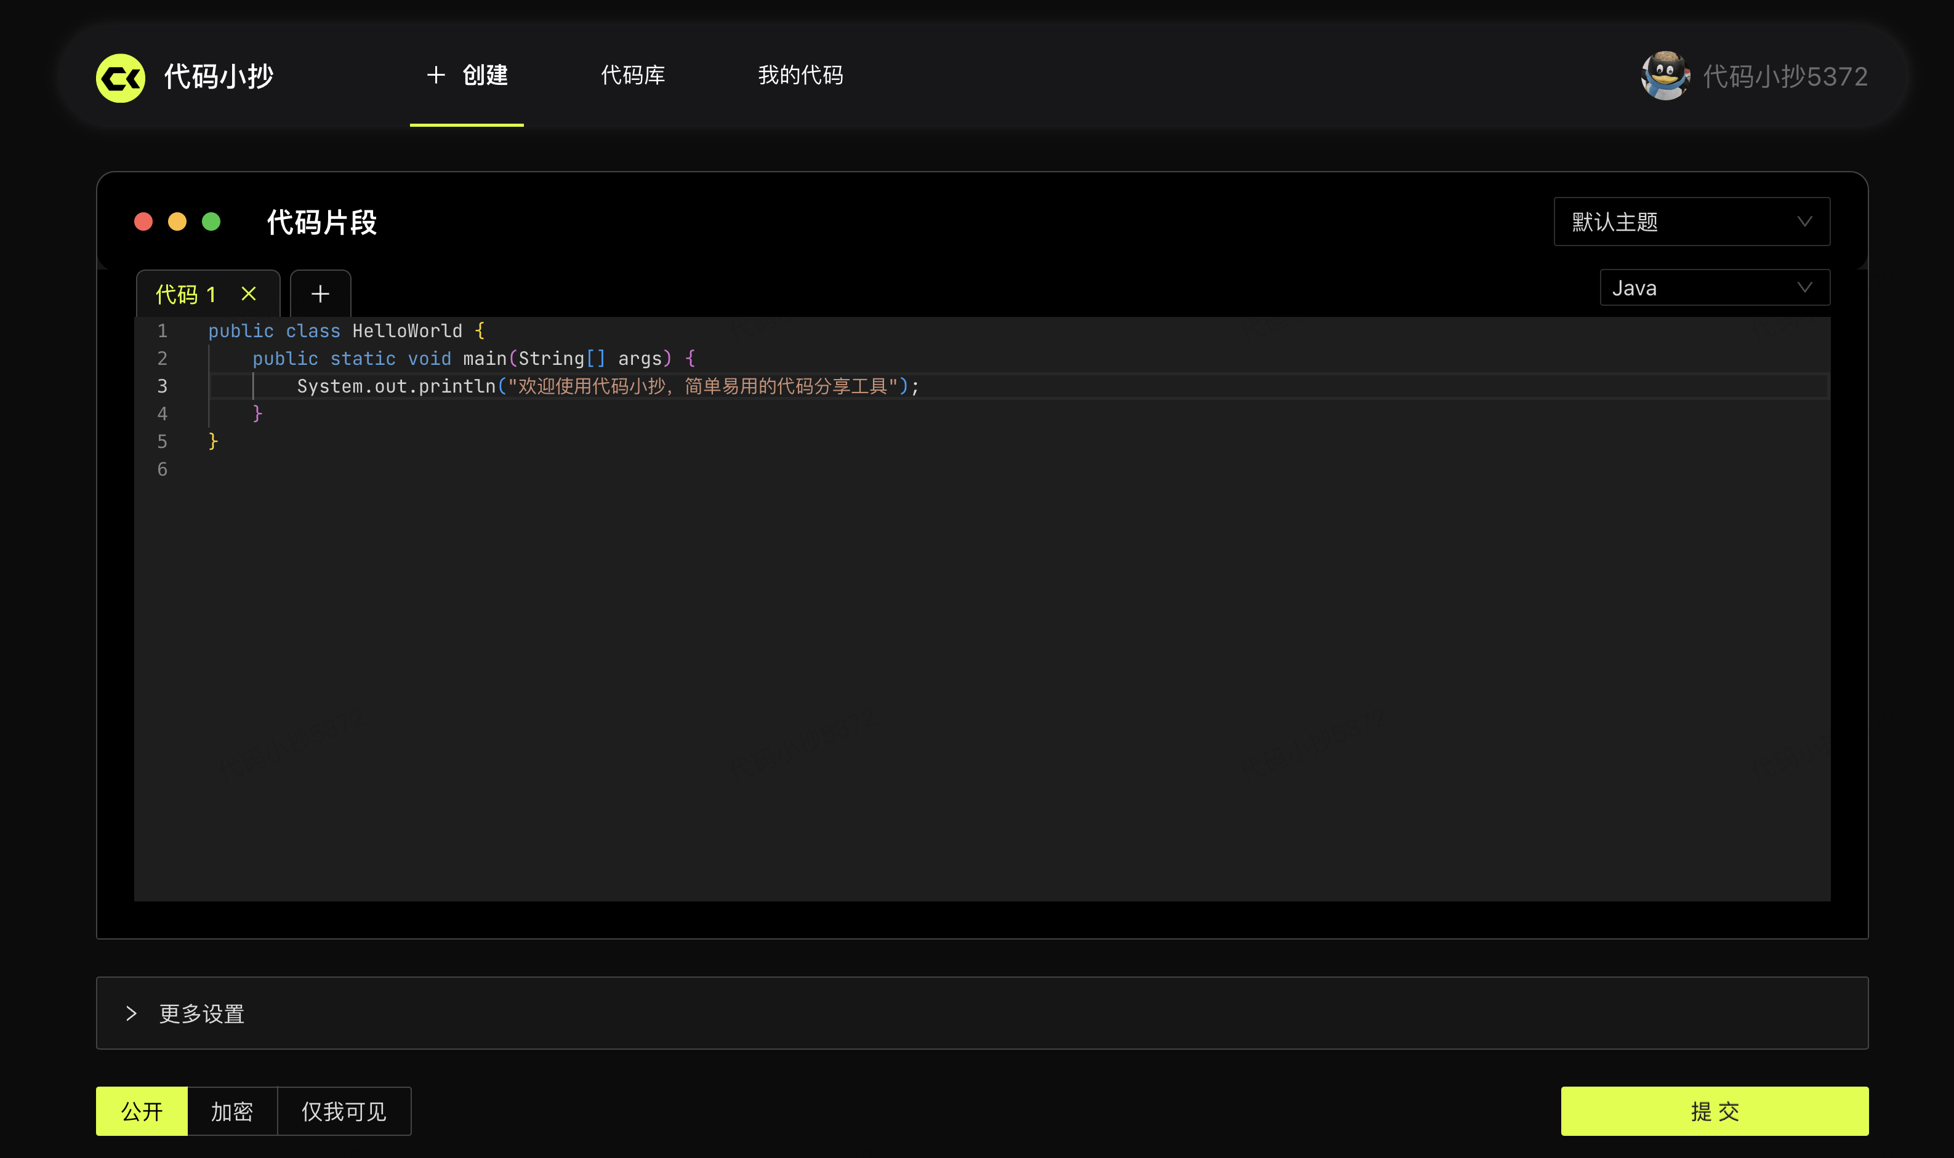Open the Java language dropdown
The height and width of the screenshot is (1158, 1954).
(x=1713, y=288)
